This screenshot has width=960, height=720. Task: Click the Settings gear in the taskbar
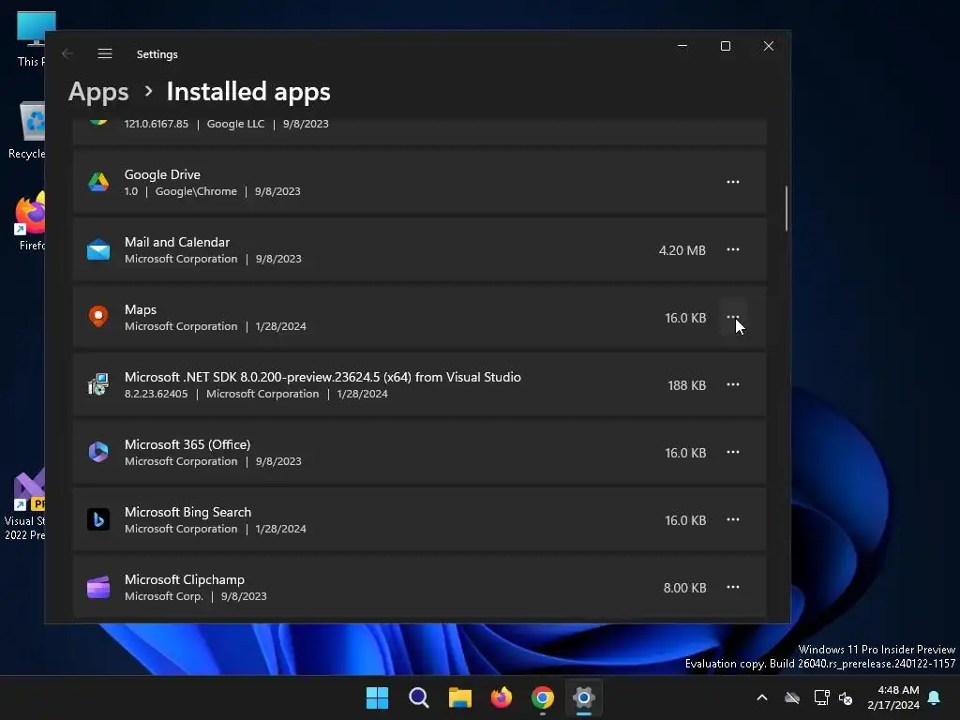tap(583, 697)
